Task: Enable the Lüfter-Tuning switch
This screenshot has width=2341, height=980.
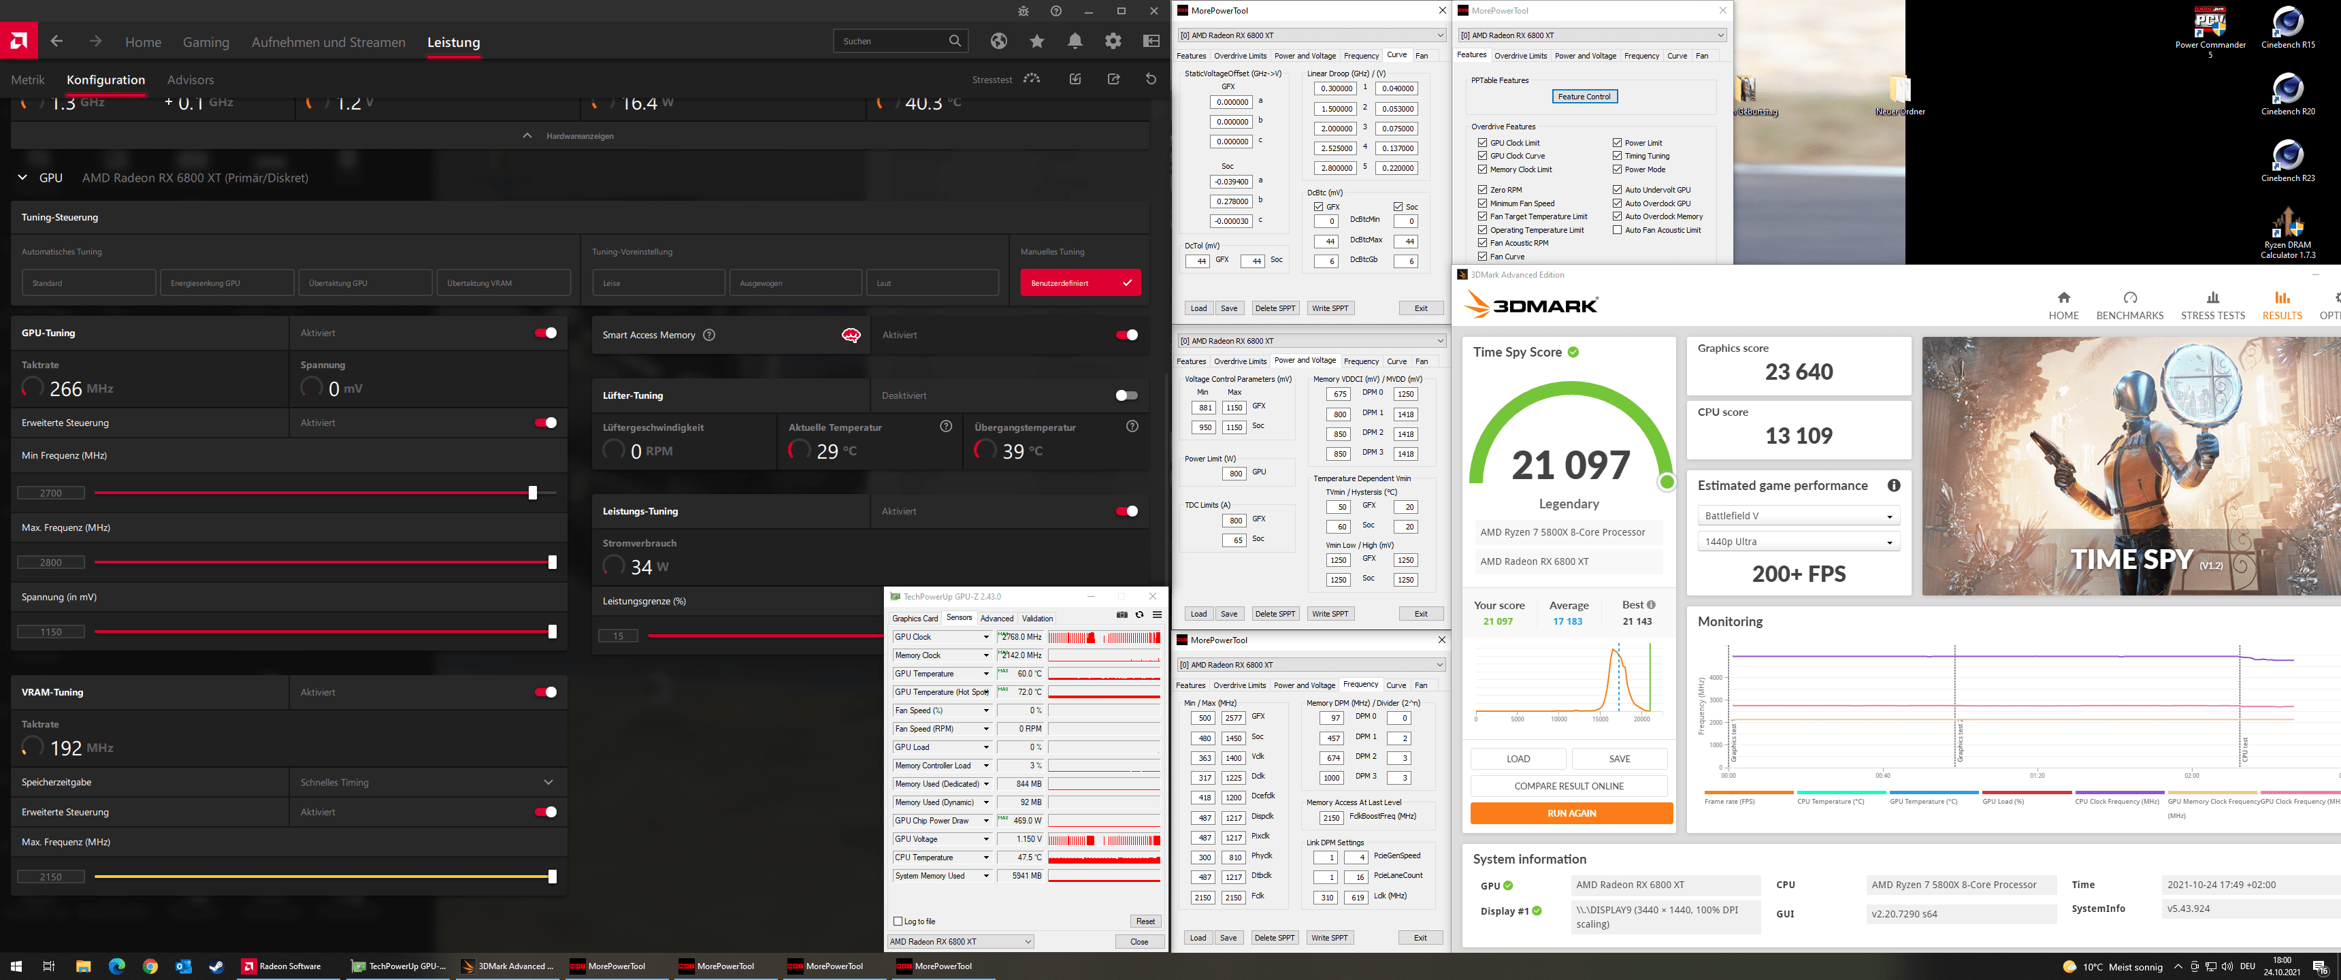Action: pos(1127,395)
